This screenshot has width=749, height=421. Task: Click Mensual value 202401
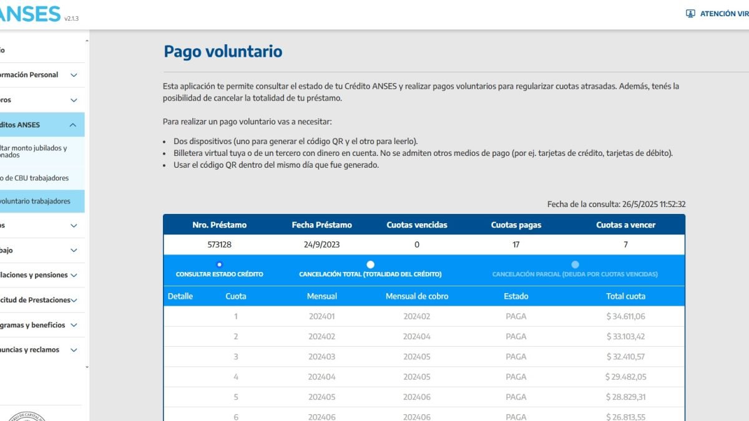pos(321,316)
